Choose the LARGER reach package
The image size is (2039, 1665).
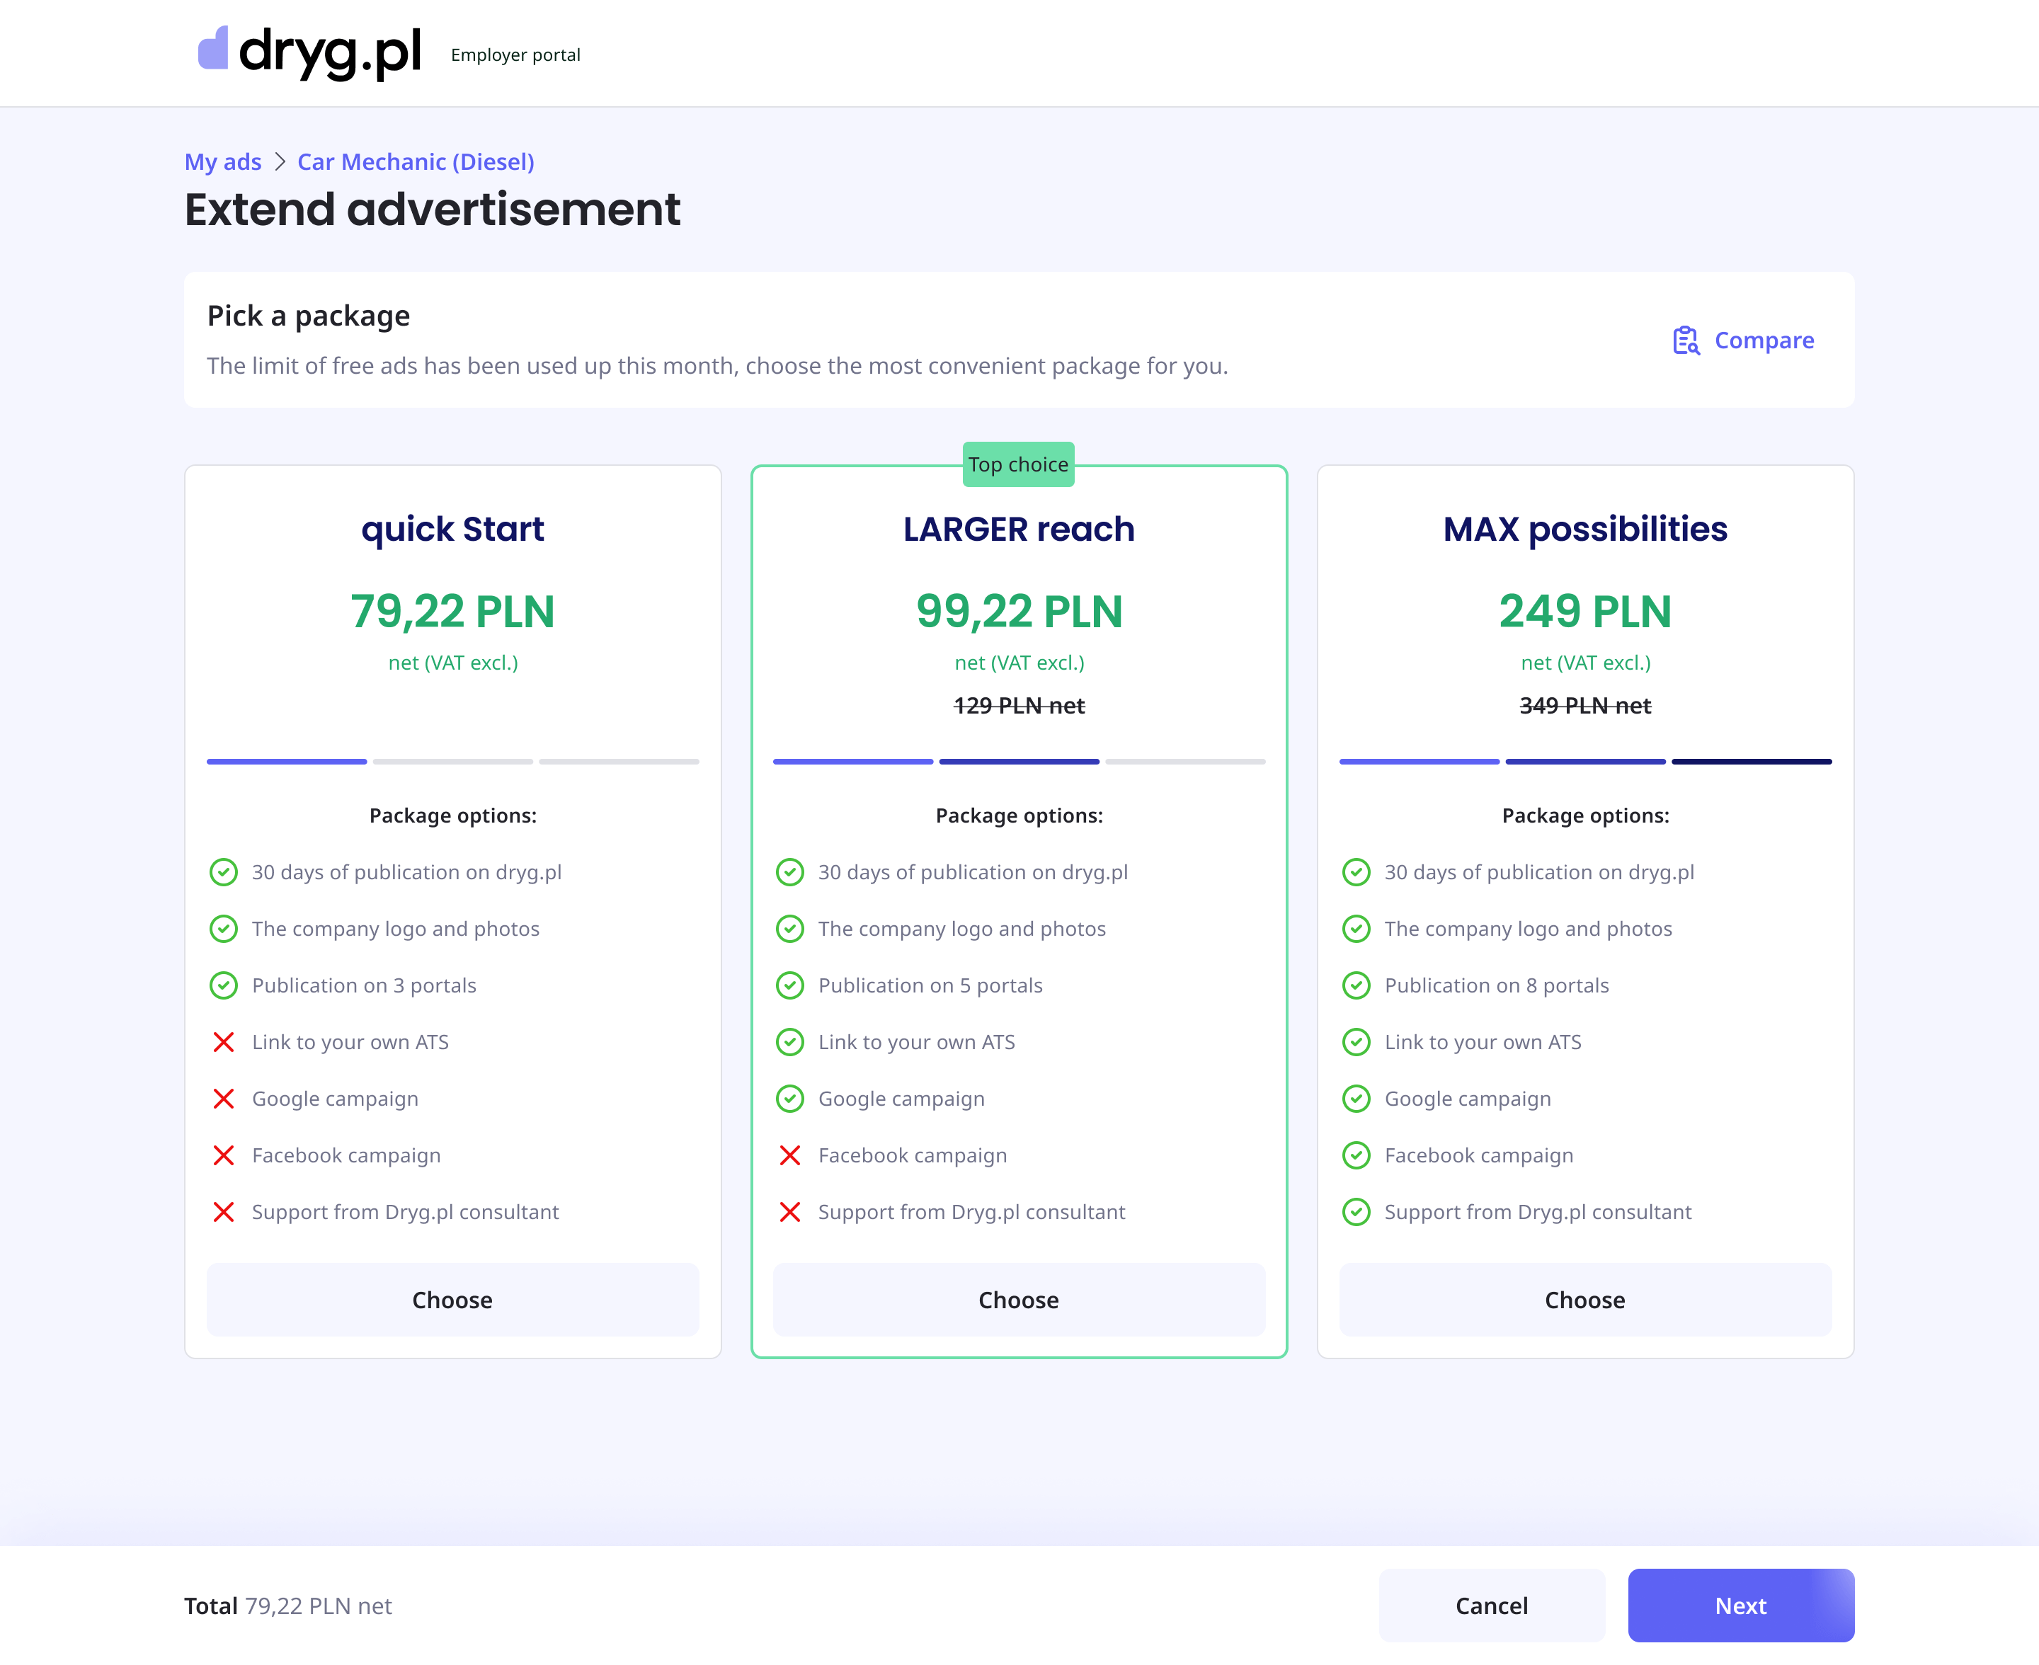1019,1300
